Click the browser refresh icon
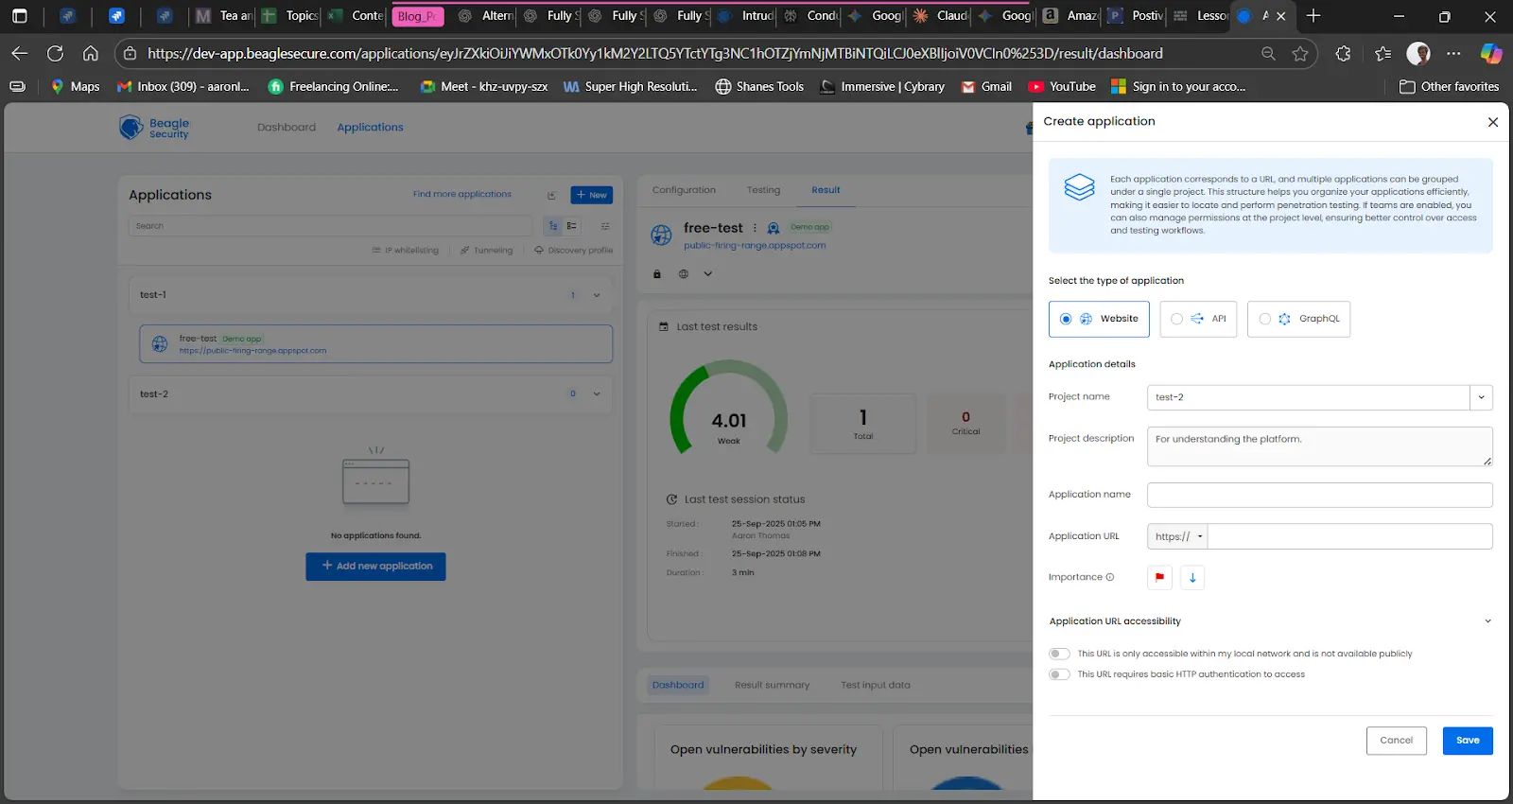Image resolution: width=1513 pixels, height=804 pixels. tap(56, 54)
